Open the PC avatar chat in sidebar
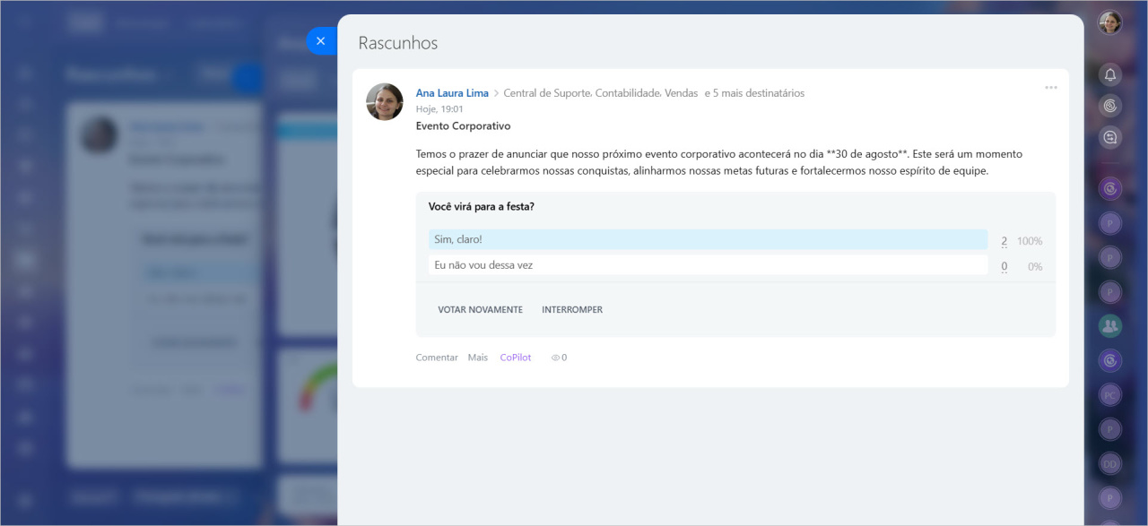This screenshot has height=526, width=1148. click(1110, 395)
